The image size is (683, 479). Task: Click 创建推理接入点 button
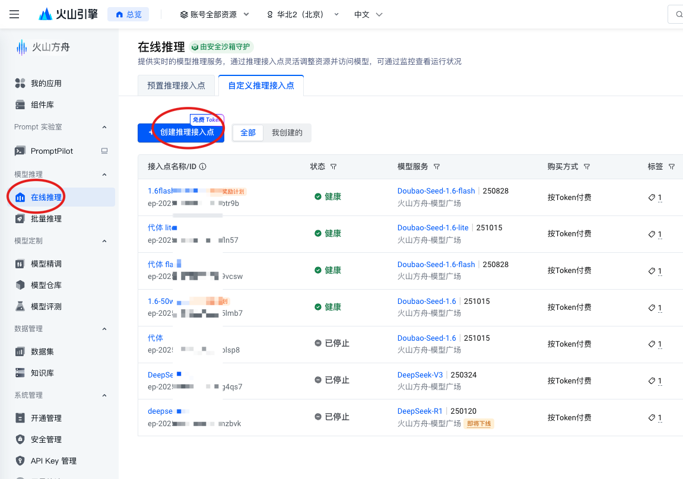181,132
